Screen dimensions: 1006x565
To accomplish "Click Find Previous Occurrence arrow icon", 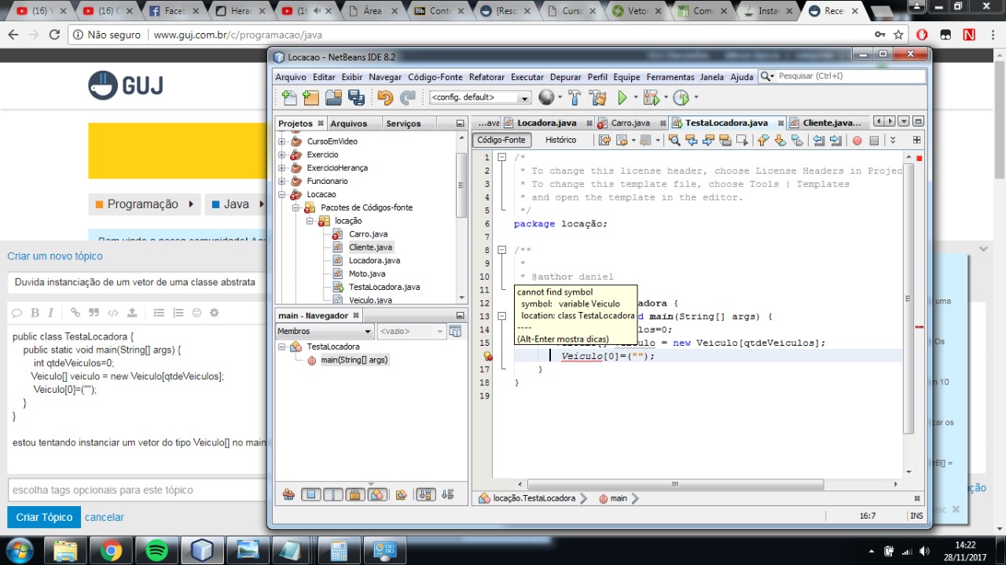I will pos(692,140).
